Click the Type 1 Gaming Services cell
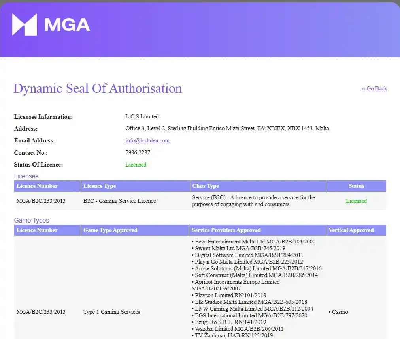This screenshot has height=339, width=400. (112, 312)
